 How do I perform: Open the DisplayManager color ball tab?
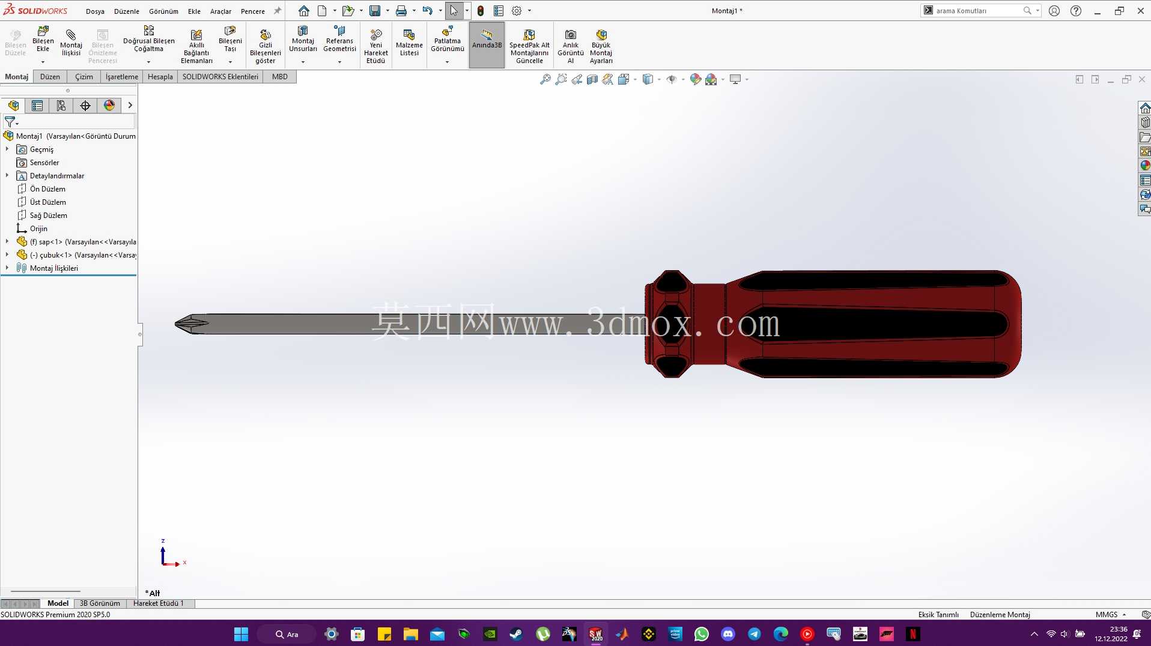pos(109,106)
